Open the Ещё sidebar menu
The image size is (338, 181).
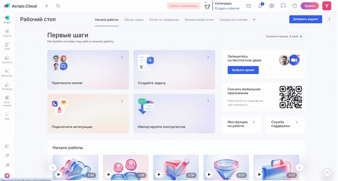(x=7, y=116)
